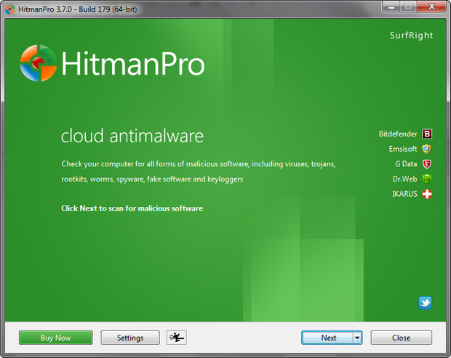The image size is (451, 358).
Task: Click the Close button at bottom
Action: pos(402,338)
